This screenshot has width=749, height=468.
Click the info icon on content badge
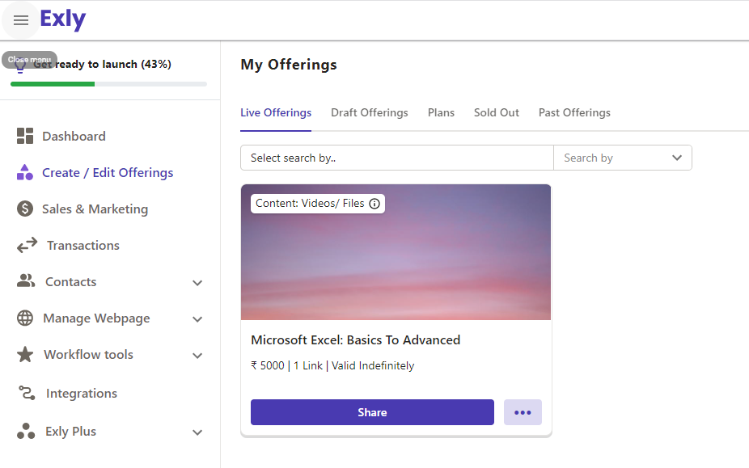(x=374, y=204)
